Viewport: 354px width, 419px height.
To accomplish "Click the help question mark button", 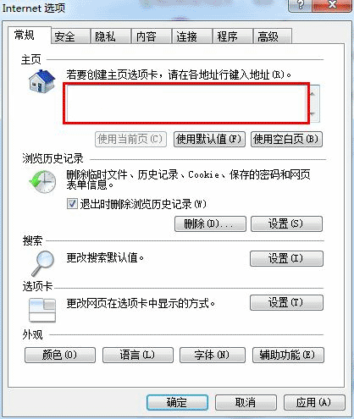I will tap(301, 5).
